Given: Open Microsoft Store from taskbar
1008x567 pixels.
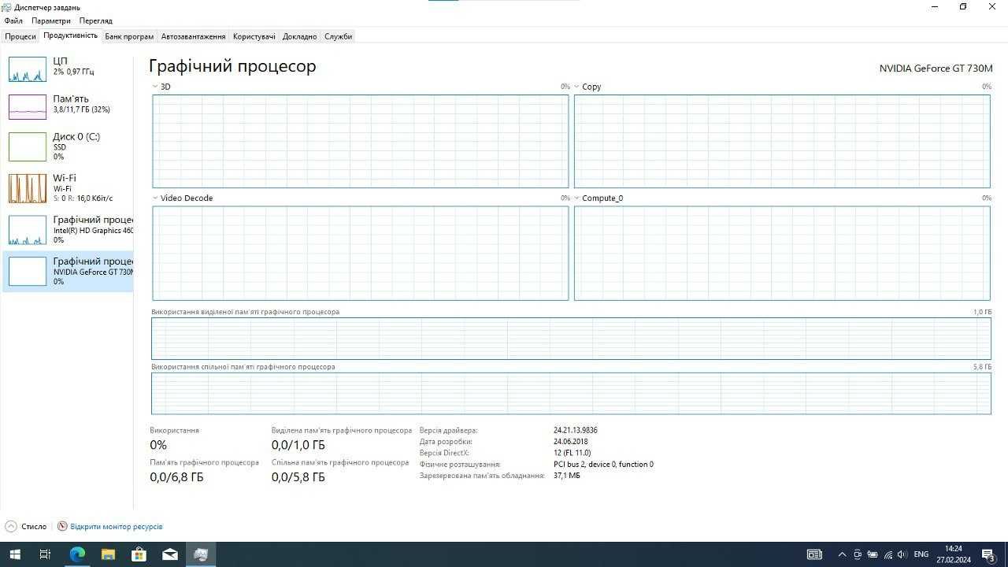Looking at the screenshot, I should (139, 554).
